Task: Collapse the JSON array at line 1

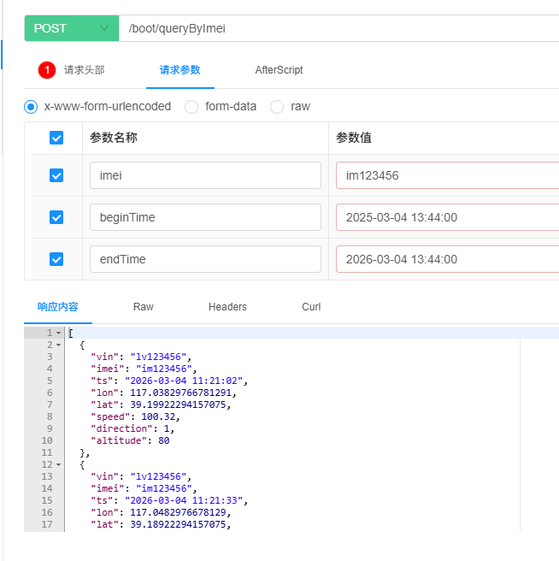Action: pos(58,333)
